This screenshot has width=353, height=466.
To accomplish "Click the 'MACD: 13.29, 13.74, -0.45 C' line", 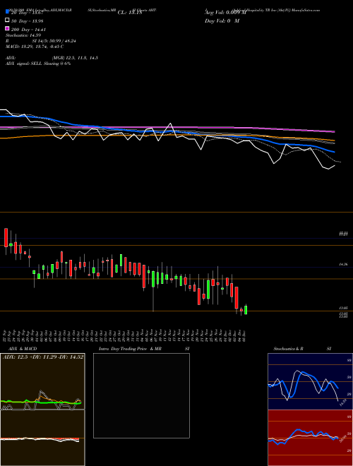I will click(x=35, y=47).
